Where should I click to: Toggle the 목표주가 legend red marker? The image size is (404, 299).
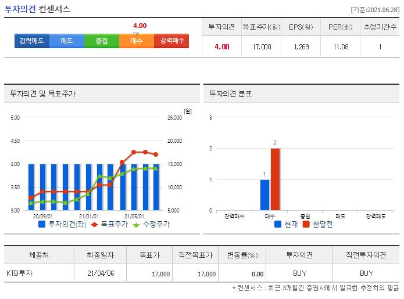point(94,225)
